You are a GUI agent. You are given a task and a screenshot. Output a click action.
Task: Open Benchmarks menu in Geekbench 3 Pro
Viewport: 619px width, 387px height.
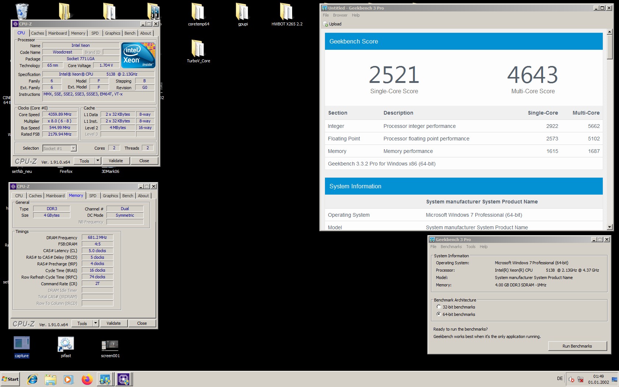tap(451, 247)
